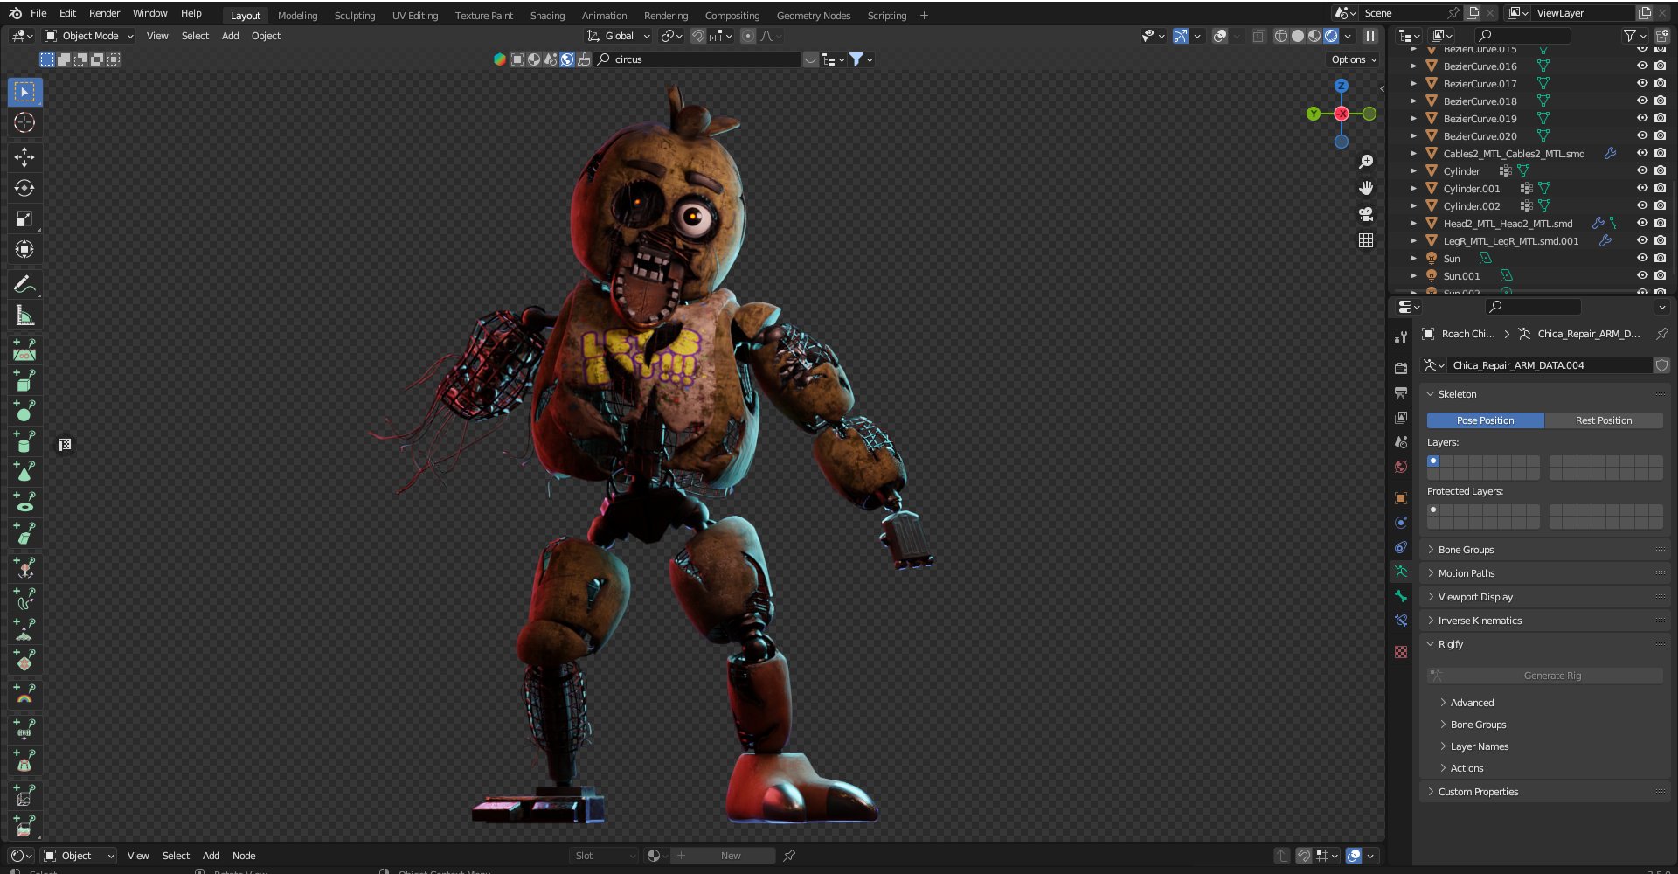Click the circus search field
Screen dimensions: 1678x874
(x=699, y=59)
